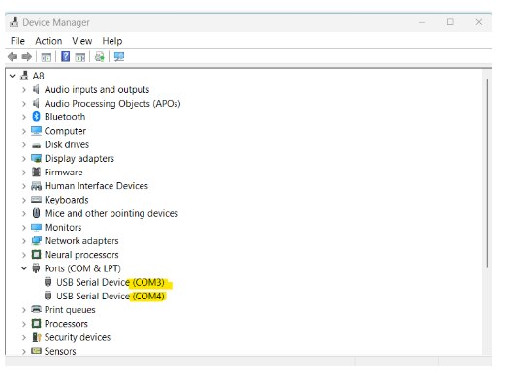Click the COM4 serial device plug icon
Screen dimensions: 508x377
tap(48, 296)
